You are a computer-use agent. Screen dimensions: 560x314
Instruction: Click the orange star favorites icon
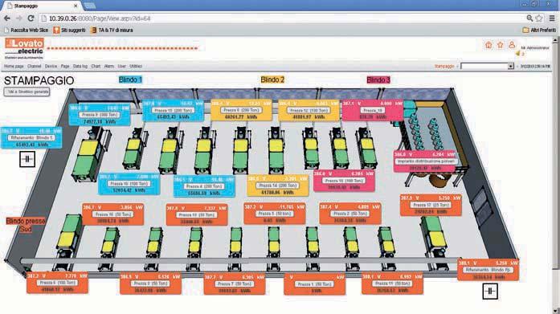pos(500,45)
